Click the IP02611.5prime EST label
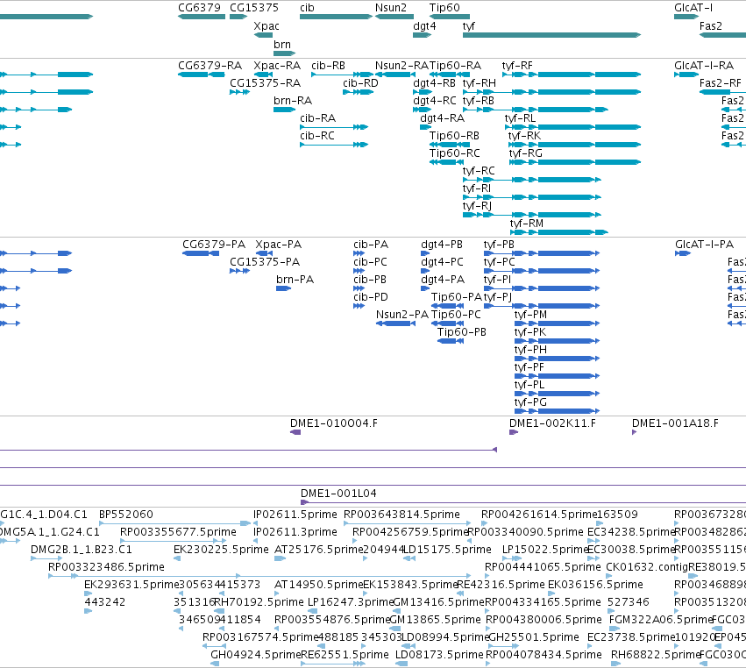746x668 pixels. tap(295, 515)
